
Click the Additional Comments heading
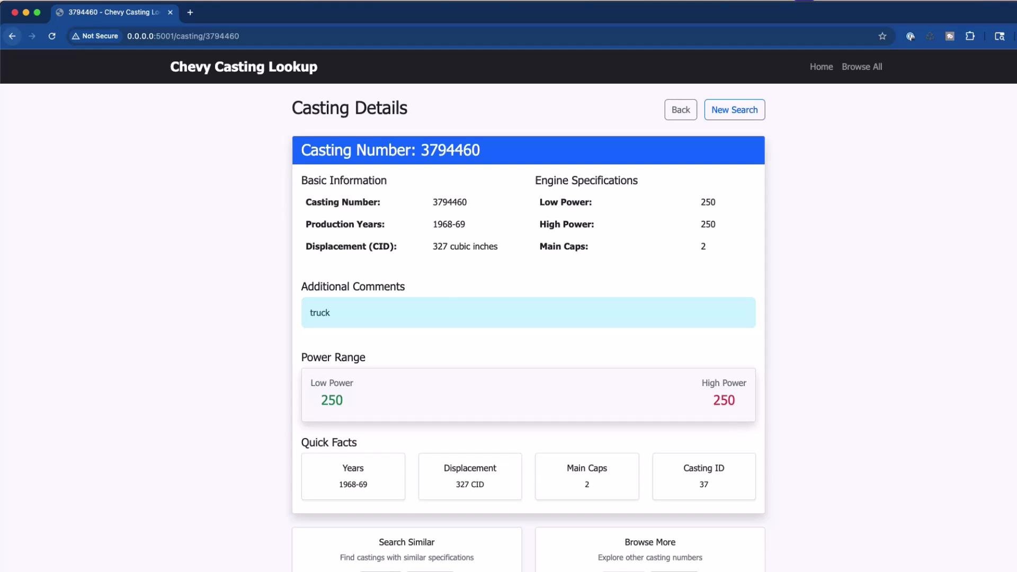coord(353,287)
